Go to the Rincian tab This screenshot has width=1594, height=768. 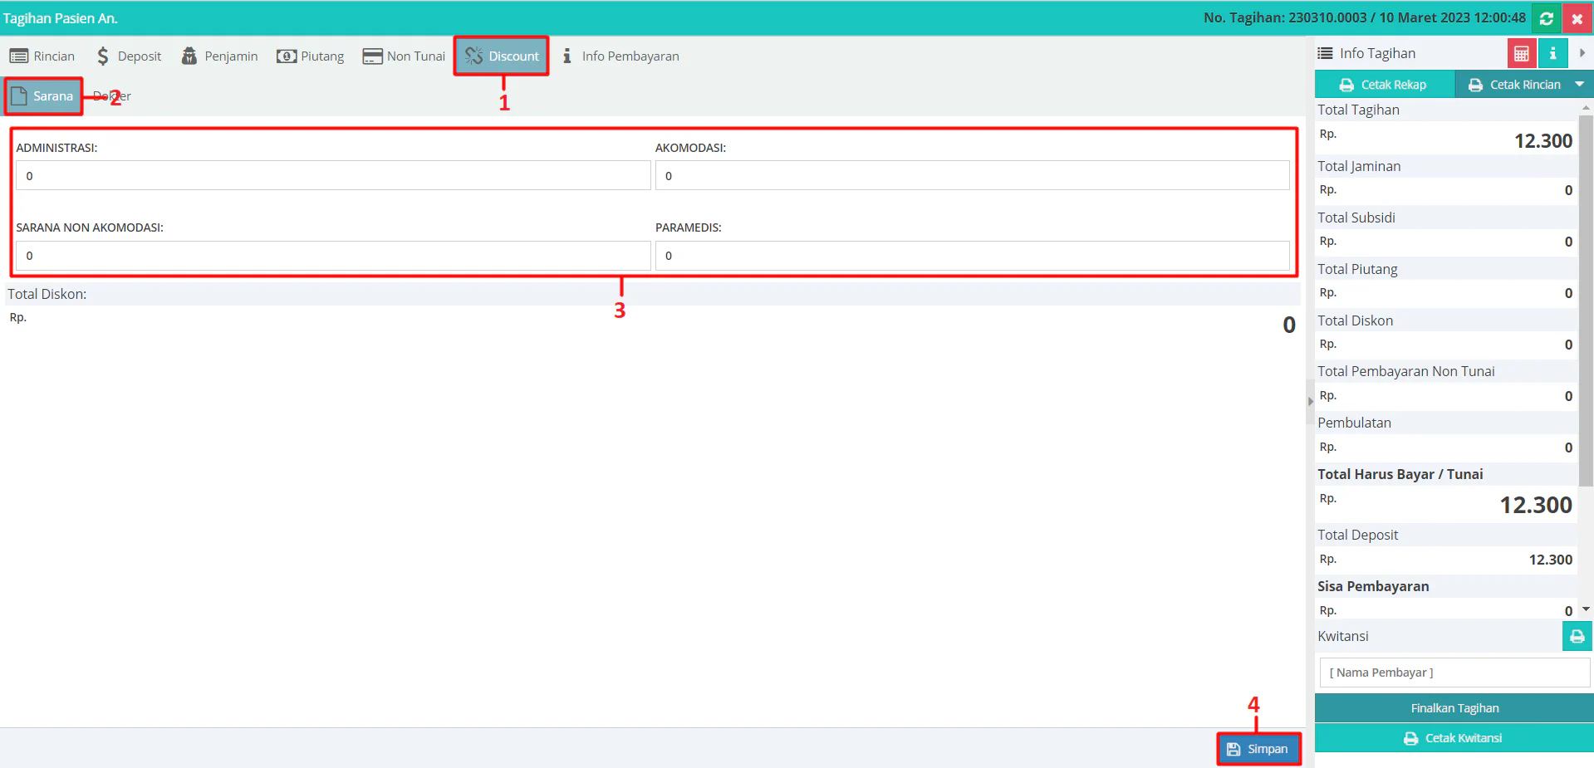coord(42,56)
